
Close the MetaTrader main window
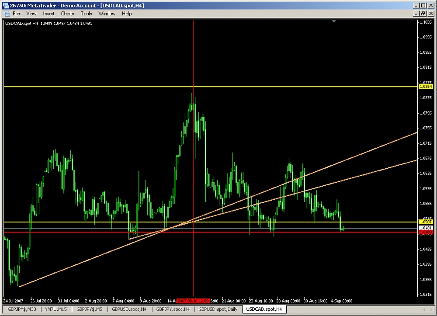[x=430, y=6]
